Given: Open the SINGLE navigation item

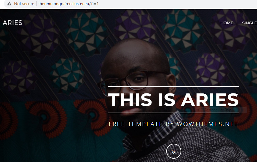Looking at the screenshot, I should point(249,23).
